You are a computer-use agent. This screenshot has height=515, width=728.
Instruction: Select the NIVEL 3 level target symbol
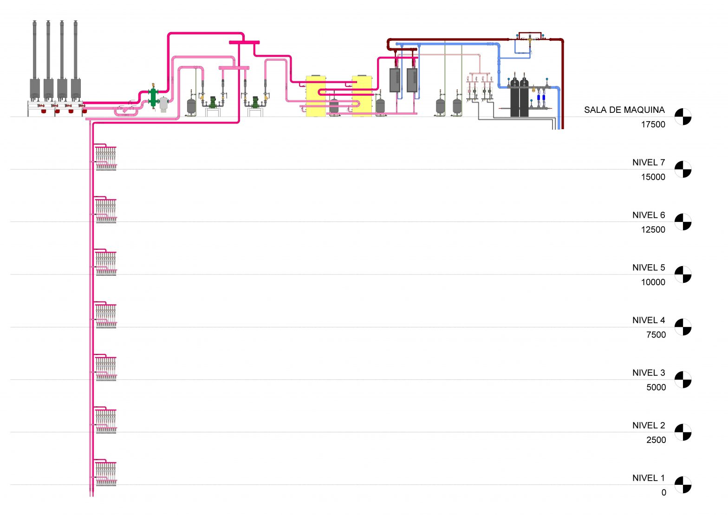pos(683,380)
